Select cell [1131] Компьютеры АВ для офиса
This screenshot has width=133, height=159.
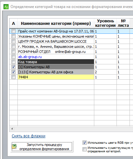56,72
